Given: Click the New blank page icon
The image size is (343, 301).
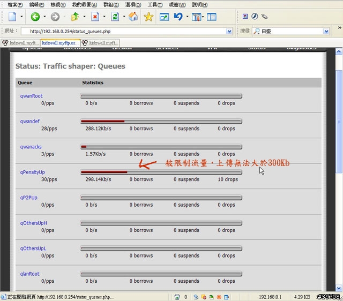Looking at the screenshot, I should tap(12, 17).
